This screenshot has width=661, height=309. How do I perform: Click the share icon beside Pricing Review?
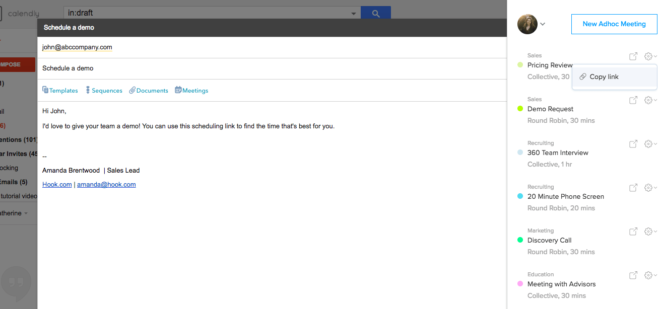click(633, 56)
